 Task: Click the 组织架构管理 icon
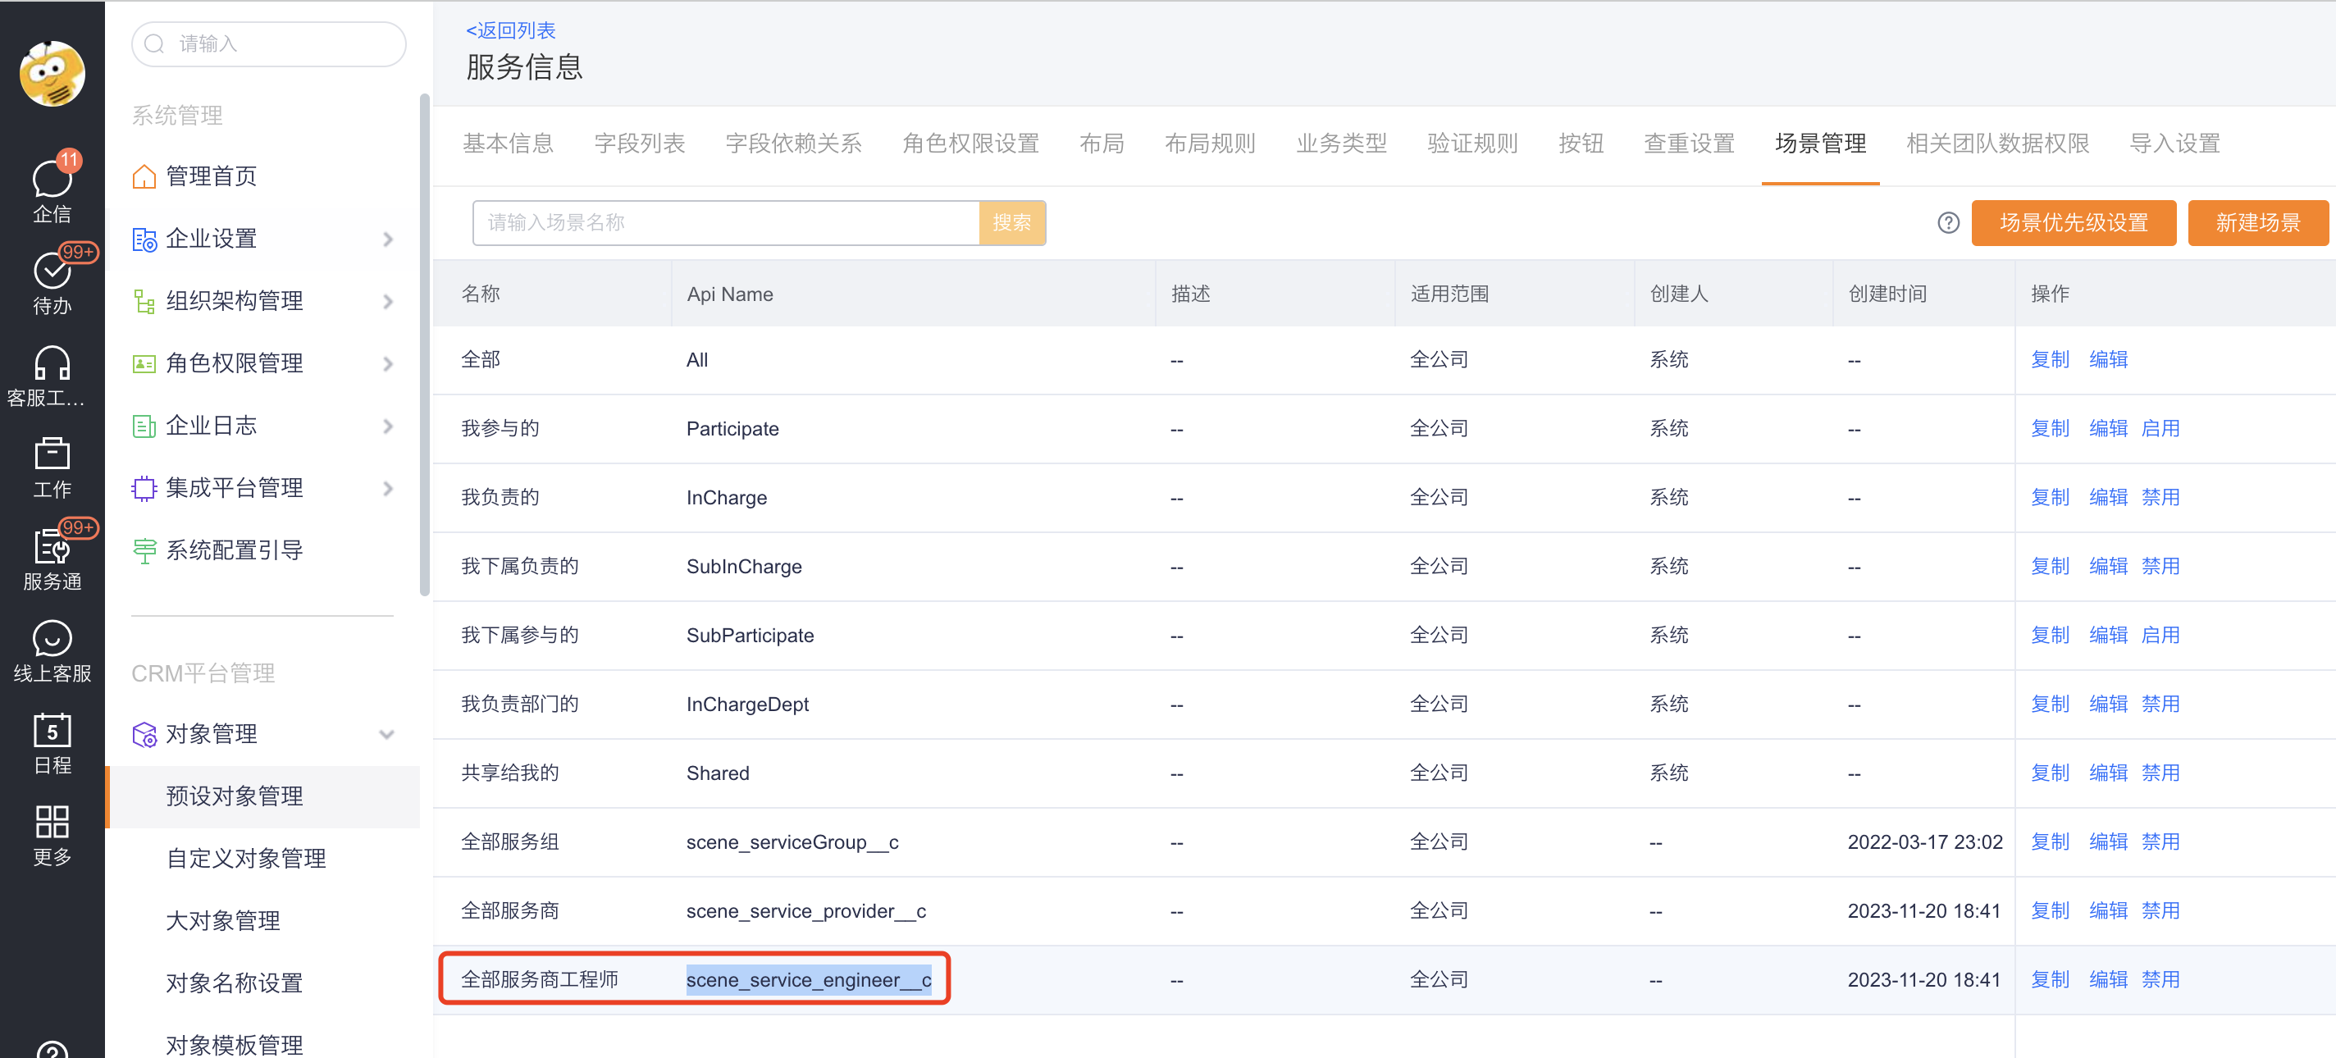point(144,301)
